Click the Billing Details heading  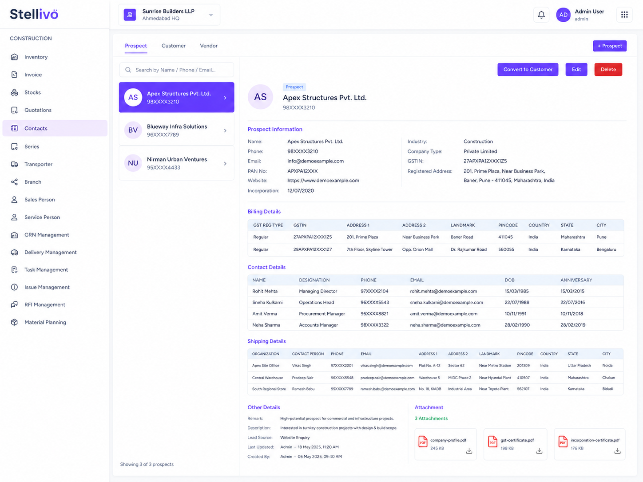[264, 212]
